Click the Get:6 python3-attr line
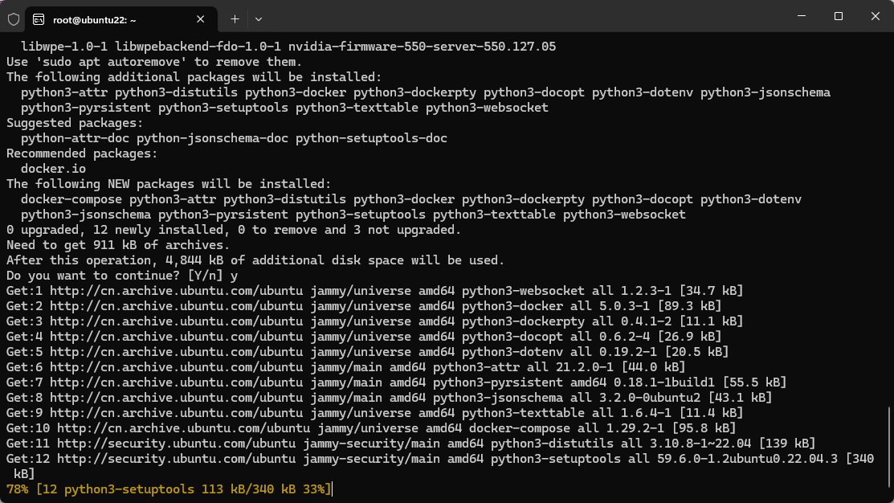The width and height of the screenshot is (894, 503). 345,367
